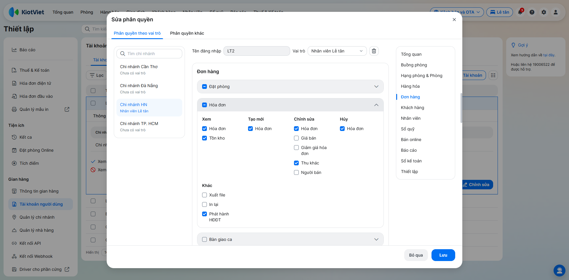Click the Lưu save button

point(443,255)
